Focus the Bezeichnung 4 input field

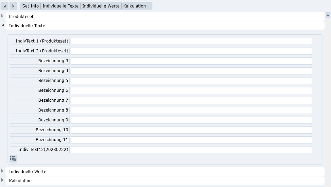point(191,71)
